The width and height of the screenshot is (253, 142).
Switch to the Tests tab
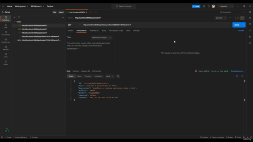click(x=128, y=31)
